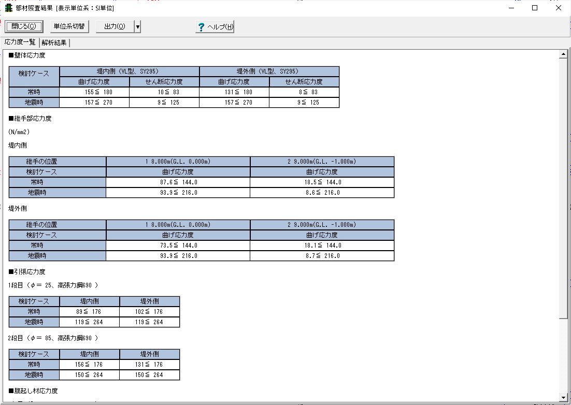Click the 堤内側（VL型、SY295）header cell
Viewport: 571px width, 405px height.
click(130, 71)
